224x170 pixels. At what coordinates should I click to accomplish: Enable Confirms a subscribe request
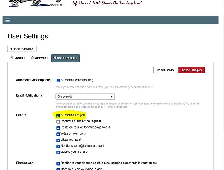click(x=58, y=122)
